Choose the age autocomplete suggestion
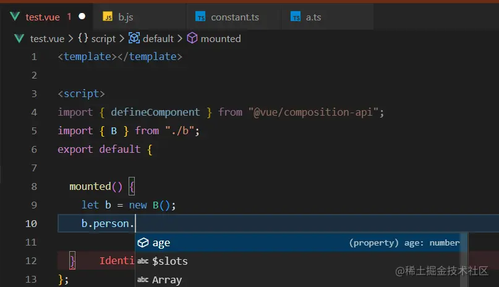499x287 pixels. click(298, 242)
